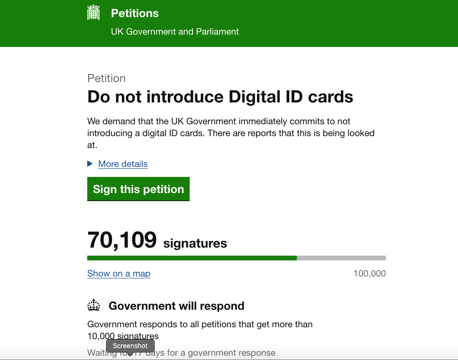Expand the More details disclosure triangle

coord(90,164)
